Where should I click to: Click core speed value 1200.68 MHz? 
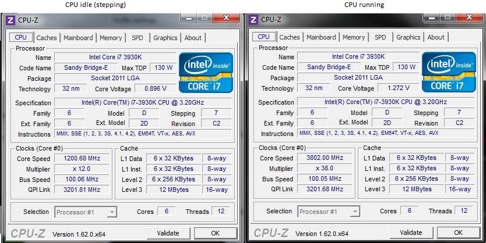pos(82,158)
